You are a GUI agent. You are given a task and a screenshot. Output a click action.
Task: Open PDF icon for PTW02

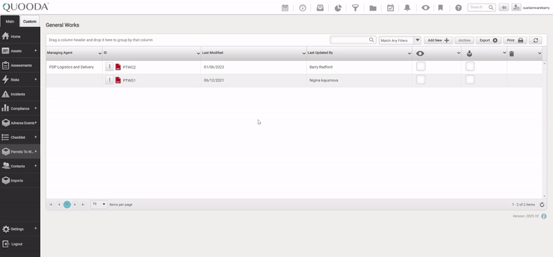pos(118,67)
